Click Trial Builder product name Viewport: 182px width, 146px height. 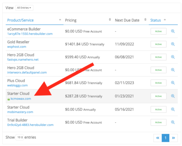click(17, 120)
